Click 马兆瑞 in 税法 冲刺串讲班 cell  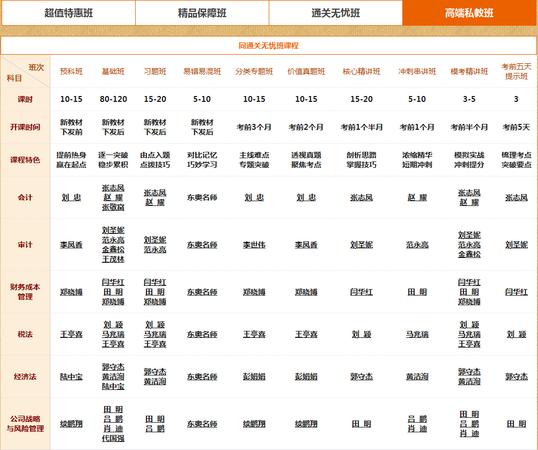pos(417,334)
